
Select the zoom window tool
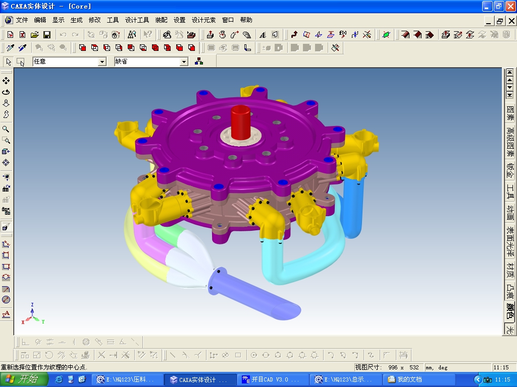tap(6, 140)
